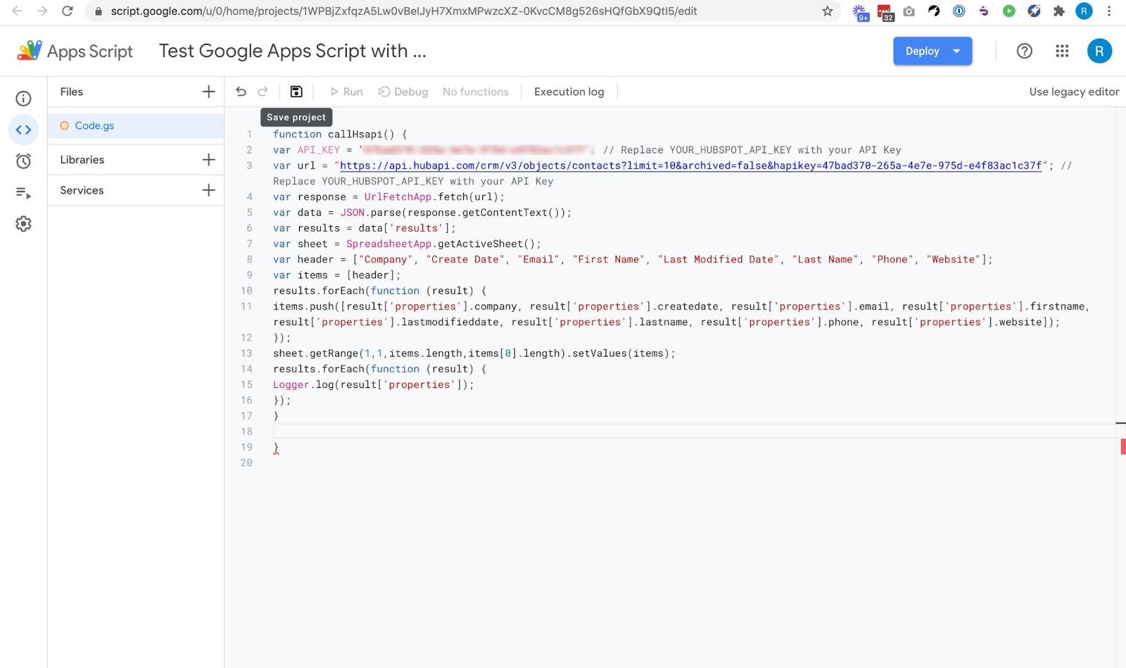Redo the last edit
This screenshot has width=1126, height=668.
[262, 92]
